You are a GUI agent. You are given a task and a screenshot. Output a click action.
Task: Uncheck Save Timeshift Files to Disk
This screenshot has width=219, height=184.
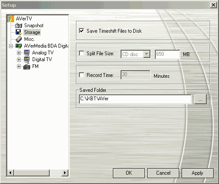tap(81, 31)
